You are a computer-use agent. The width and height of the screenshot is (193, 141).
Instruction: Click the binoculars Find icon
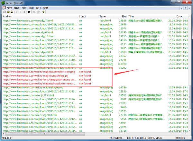(x=29, y=12)
